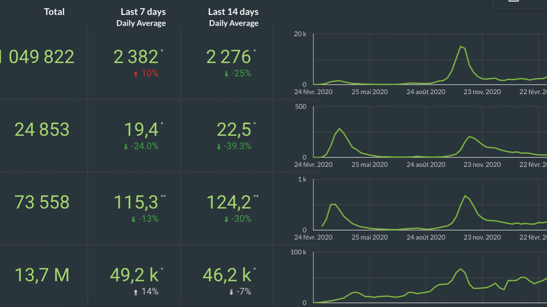547x307 pixels.
Task: Click the red up arrow beside 10%
Action: [136, 74]
